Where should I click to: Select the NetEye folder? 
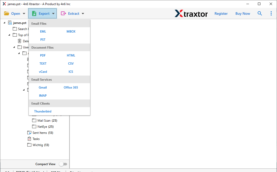click(x=42, y=127)
